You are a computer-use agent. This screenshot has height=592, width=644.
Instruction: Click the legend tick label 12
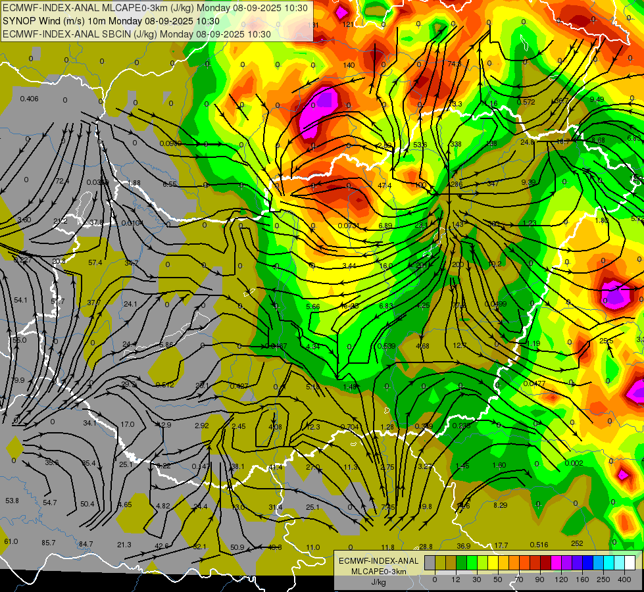point(456,580)
